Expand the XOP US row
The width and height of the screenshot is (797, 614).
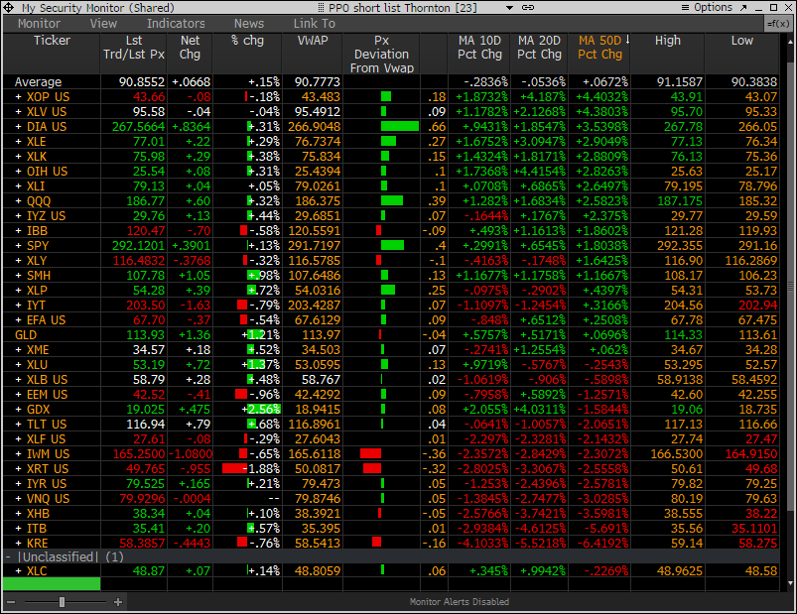click(x=19, y=97)
